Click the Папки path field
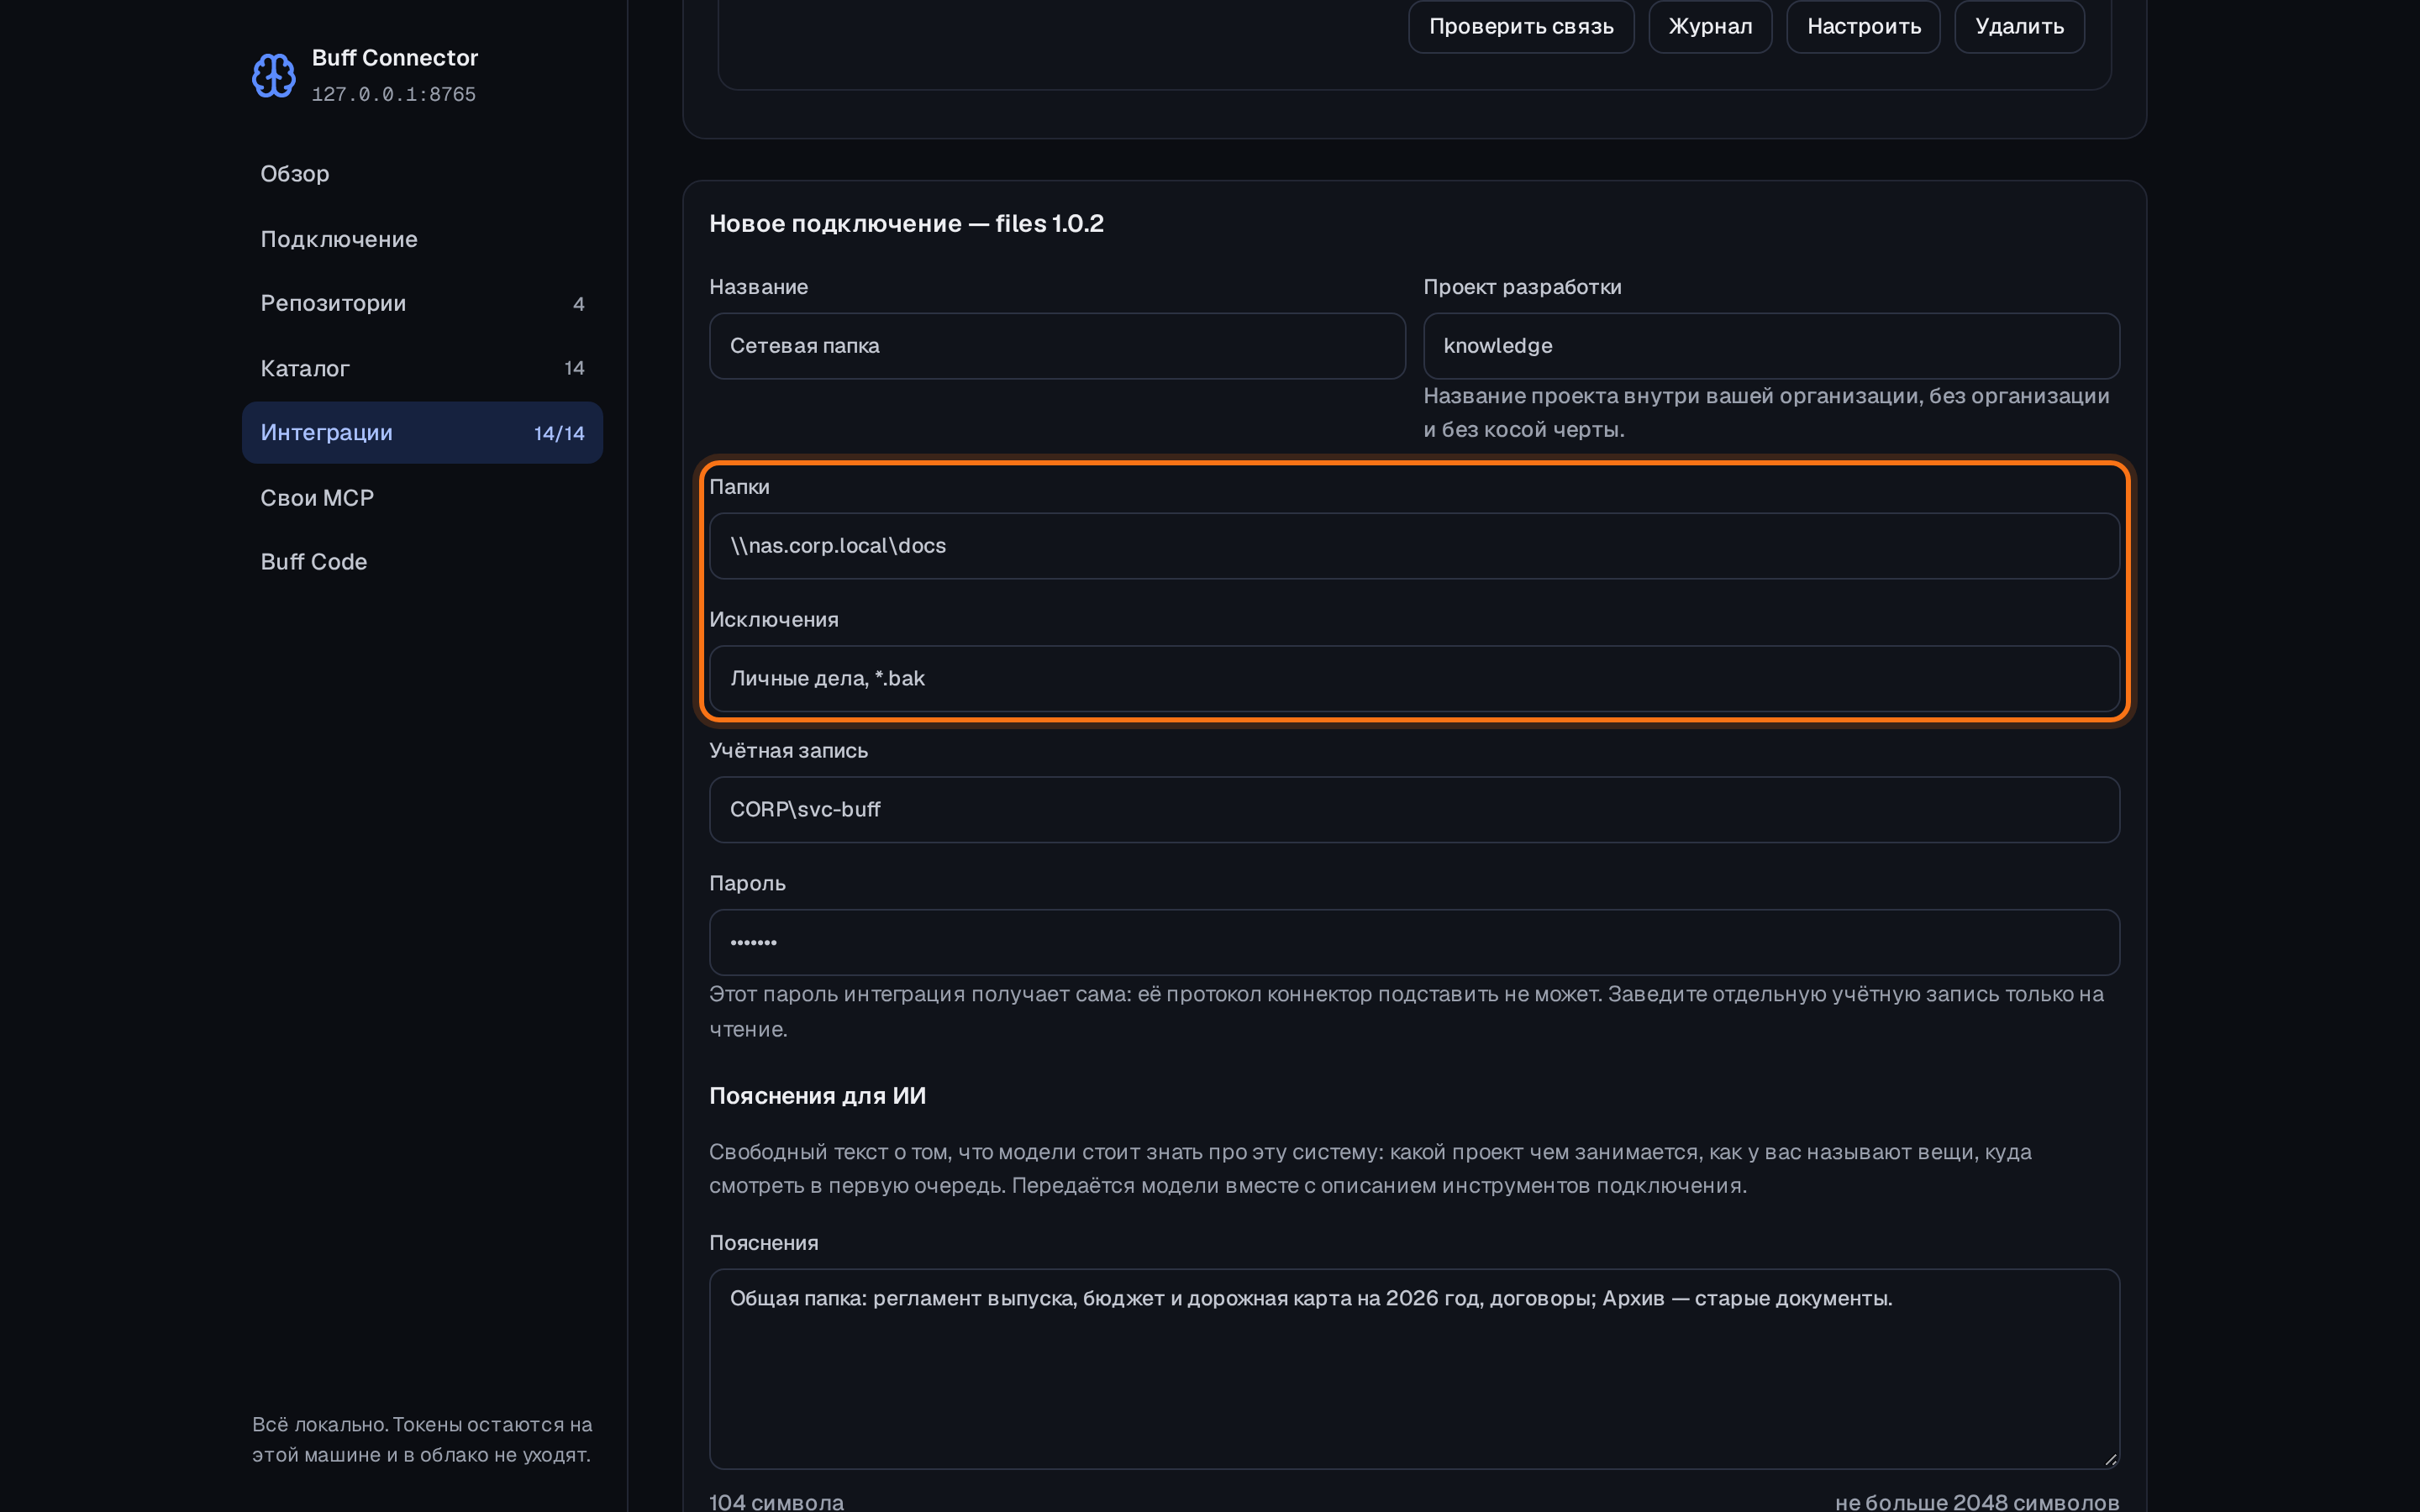Image resolution: width=2420 pixels, height=1512 pixels. [1414, 546]
